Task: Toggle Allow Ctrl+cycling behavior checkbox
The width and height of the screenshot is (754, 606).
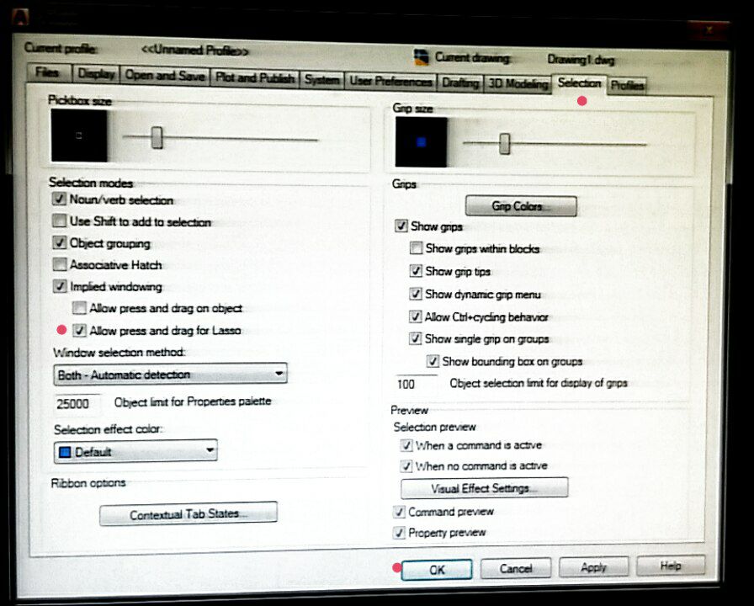Action: (x=416, y=316)
